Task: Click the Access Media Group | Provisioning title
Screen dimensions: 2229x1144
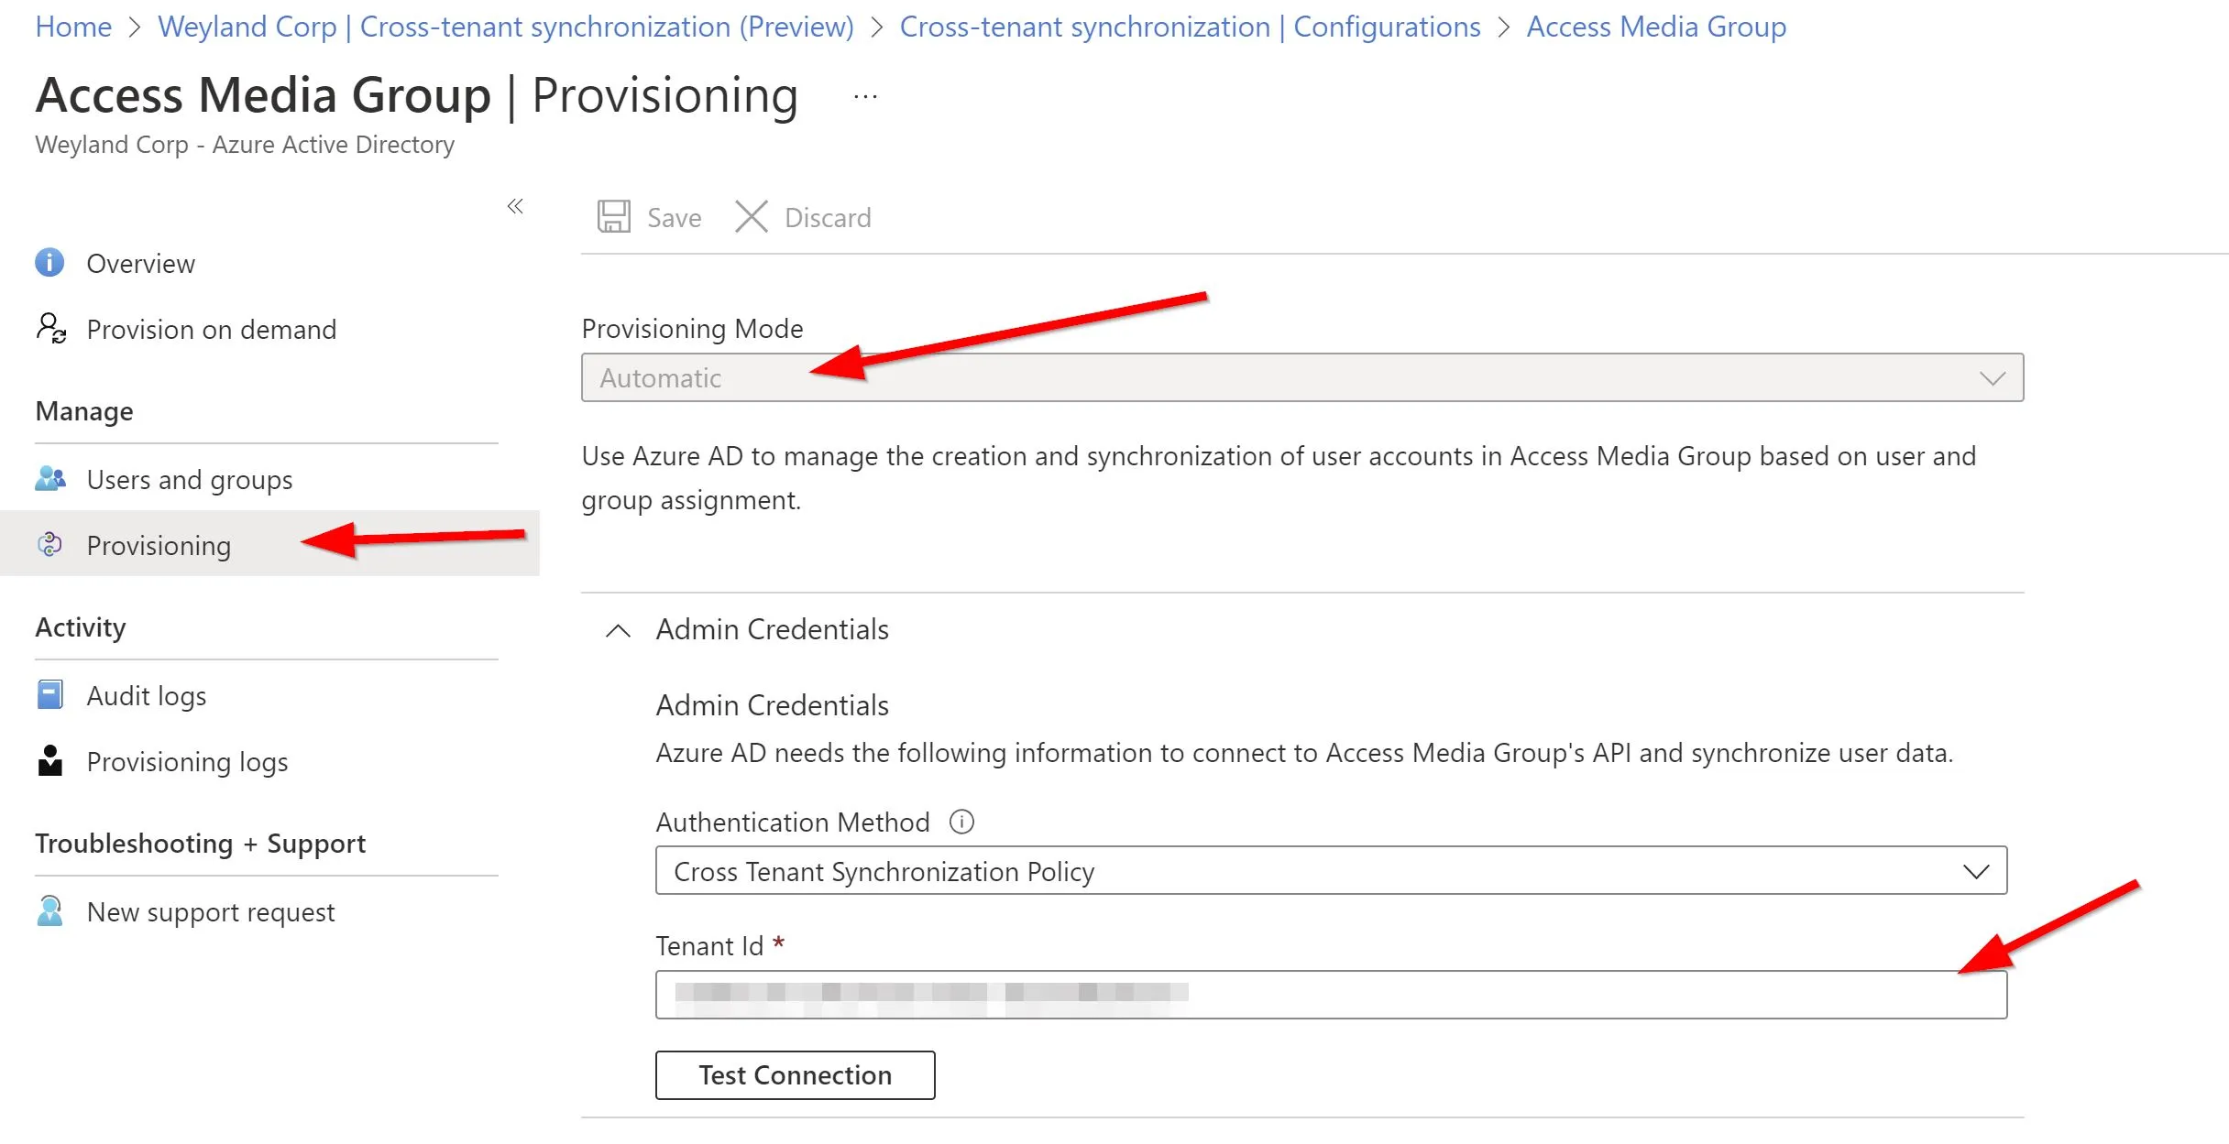Action: (417, 95)
